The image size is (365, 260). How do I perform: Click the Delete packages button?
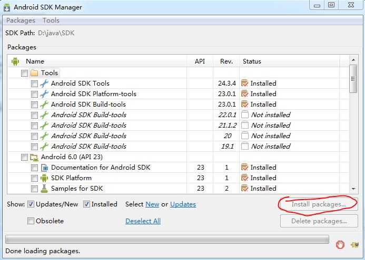coord(319,221)
